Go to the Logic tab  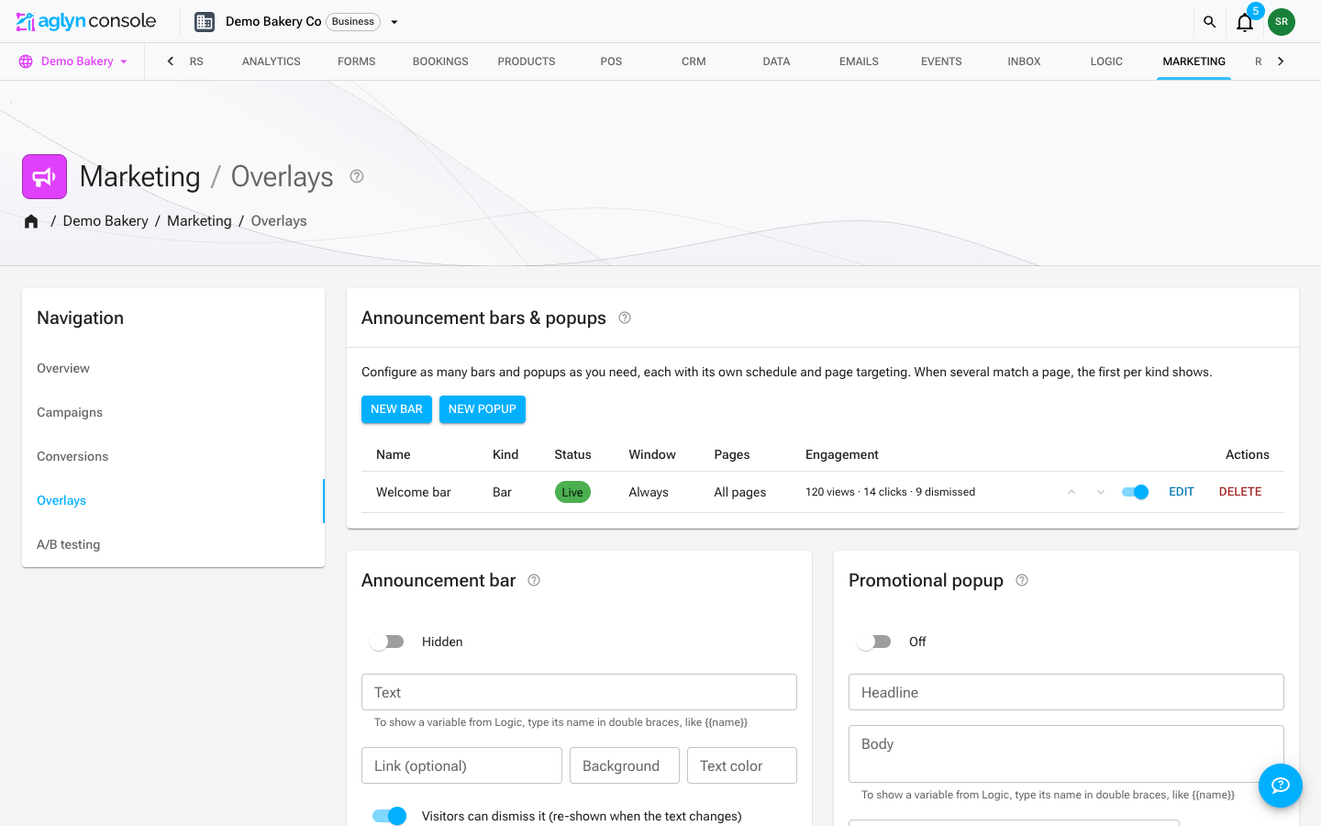pos(1106,61)
